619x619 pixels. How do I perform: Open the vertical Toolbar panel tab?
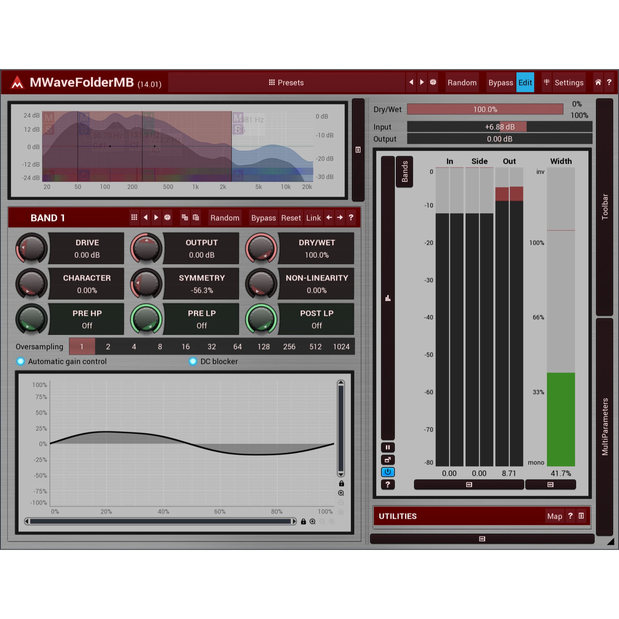(604, 207)
